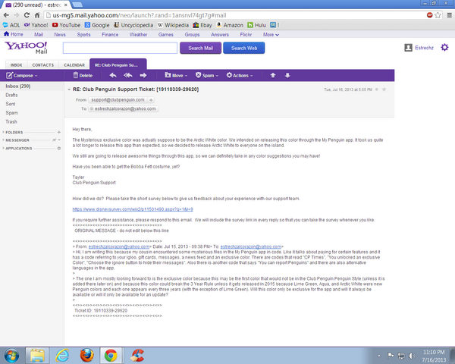The height and width of the screenshot is (364, 455).
Task: Open the Windows Start button
Action: [11, 356]
